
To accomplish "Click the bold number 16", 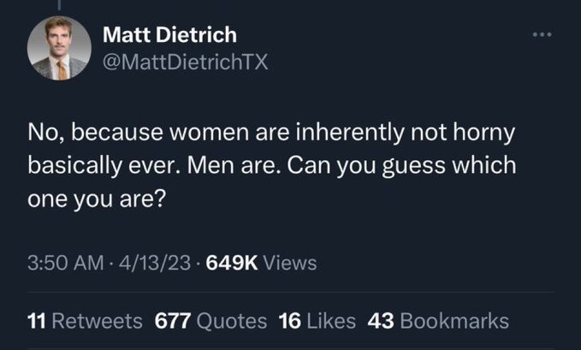I will [290, 321].
